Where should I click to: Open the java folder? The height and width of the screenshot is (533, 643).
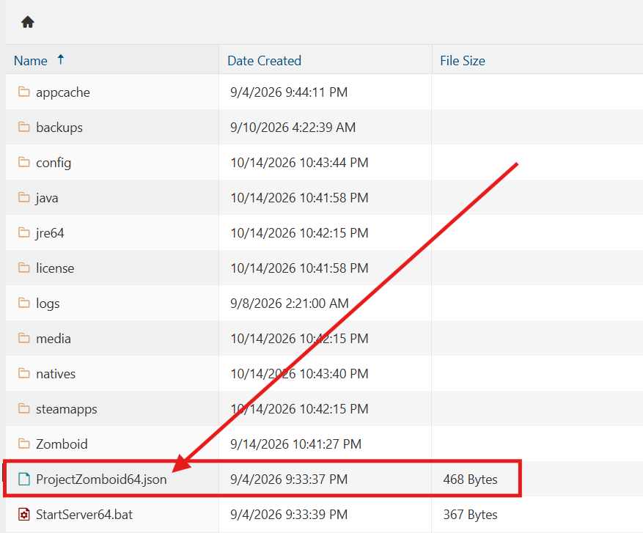[47, 198]
